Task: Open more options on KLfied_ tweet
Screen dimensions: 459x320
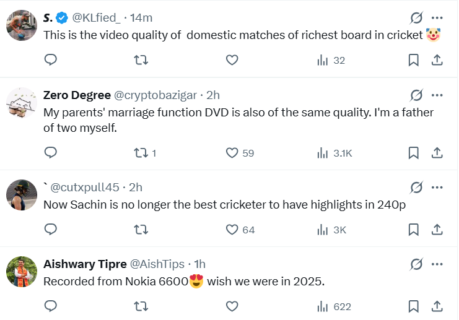Action: point(437,18)
